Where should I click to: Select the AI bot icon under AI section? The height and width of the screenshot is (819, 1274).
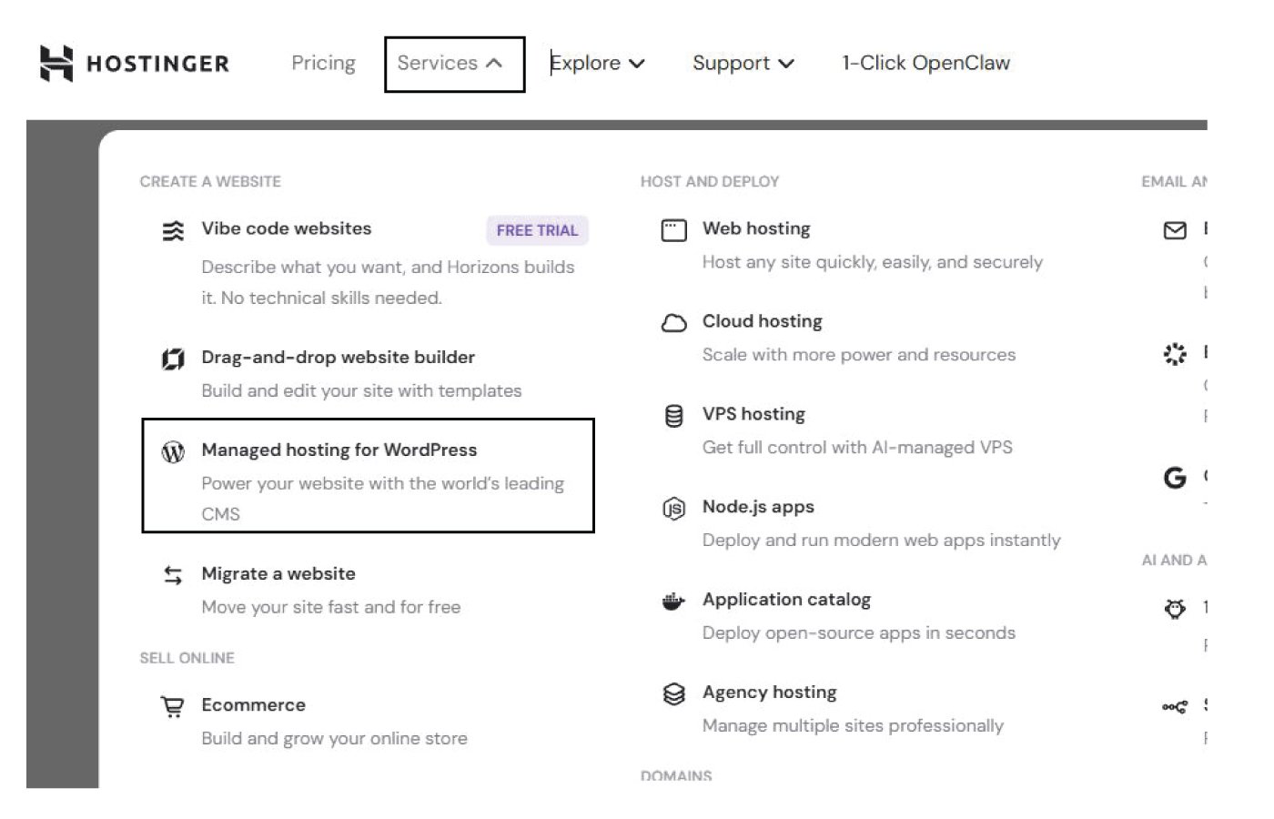point(1176,609)
